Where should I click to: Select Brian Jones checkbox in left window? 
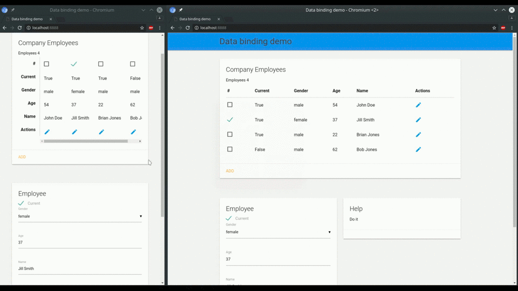pyautogui.click(x=101, y=64)
